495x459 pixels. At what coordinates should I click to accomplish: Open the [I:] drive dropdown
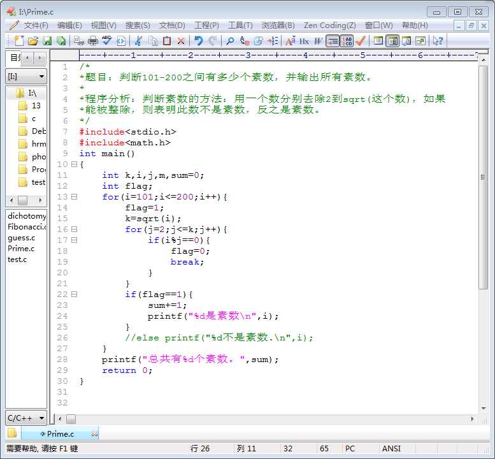26,76
